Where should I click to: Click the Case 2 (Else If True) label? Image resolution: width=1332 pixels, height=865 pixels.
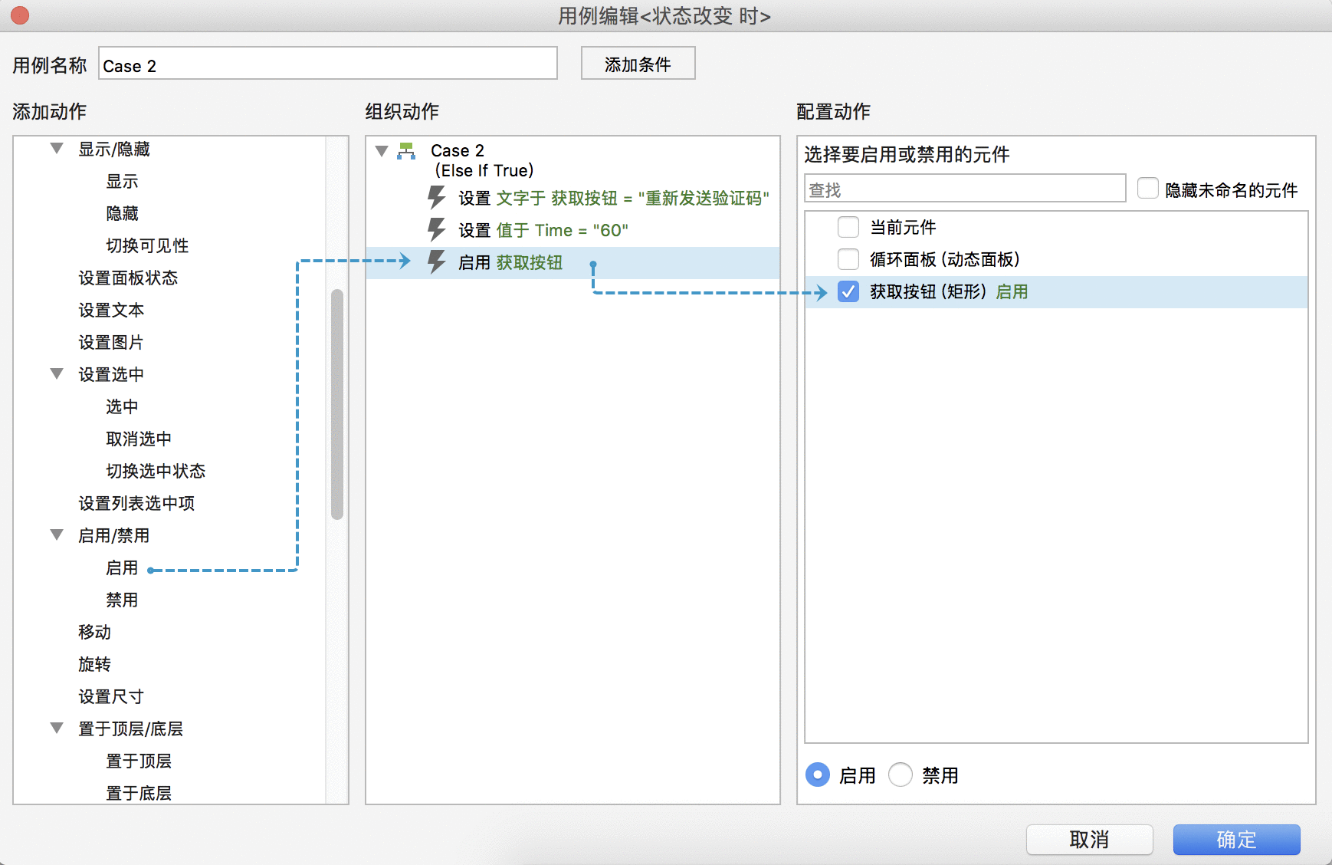(482, 160)
